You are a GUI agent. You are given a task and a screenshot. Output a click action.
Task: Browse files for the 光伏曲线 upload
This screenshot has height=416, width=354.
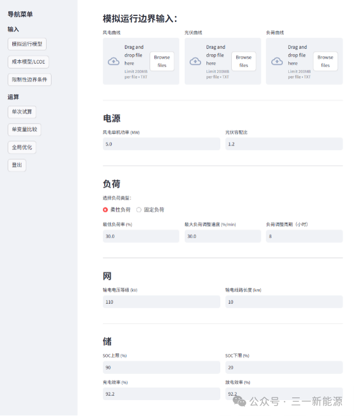244,61
